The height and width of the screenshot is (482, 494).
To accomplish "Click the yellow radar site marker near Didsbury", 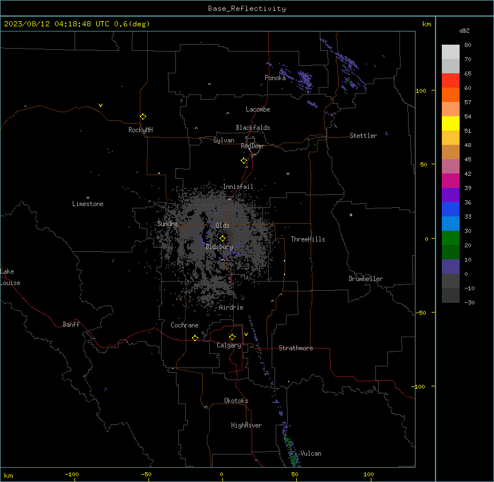I will click(222, 239).
